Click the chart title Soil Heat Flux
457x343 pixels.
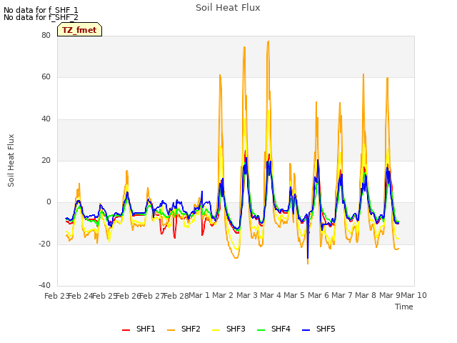[228, 8]
